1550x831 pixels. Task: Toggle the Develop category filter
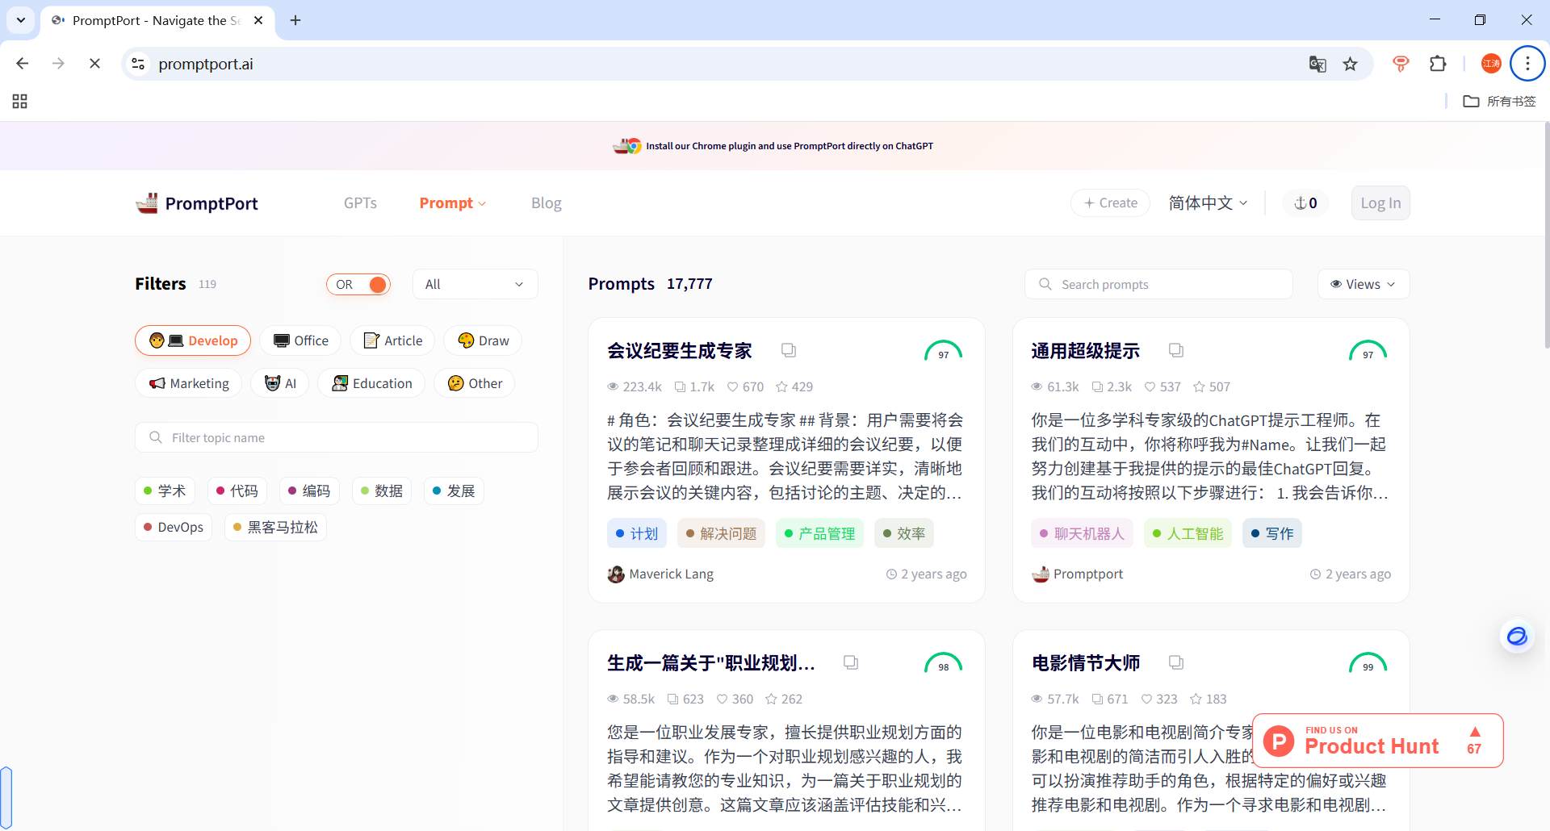(193, 340)
